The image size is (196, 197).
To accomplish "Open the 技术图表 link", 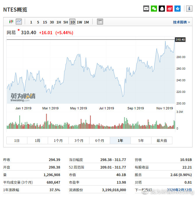I will (x=181, y=22).
